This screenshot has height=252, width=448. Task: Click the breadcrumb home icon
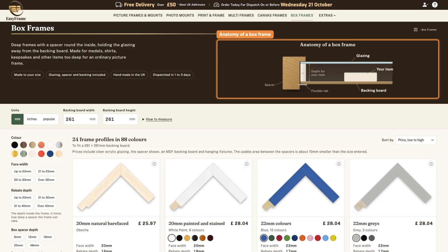(416, 29)
